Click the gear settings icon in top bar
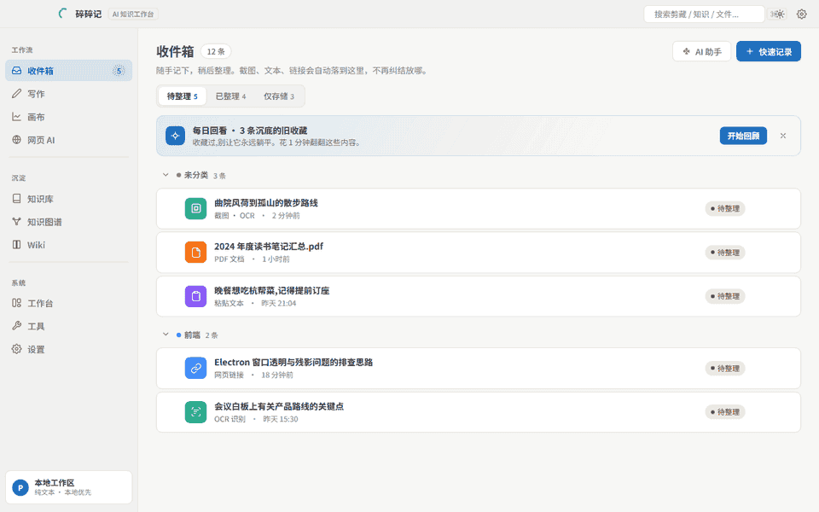The width and height of the screenshot is (819, 512). pos(801,15)
